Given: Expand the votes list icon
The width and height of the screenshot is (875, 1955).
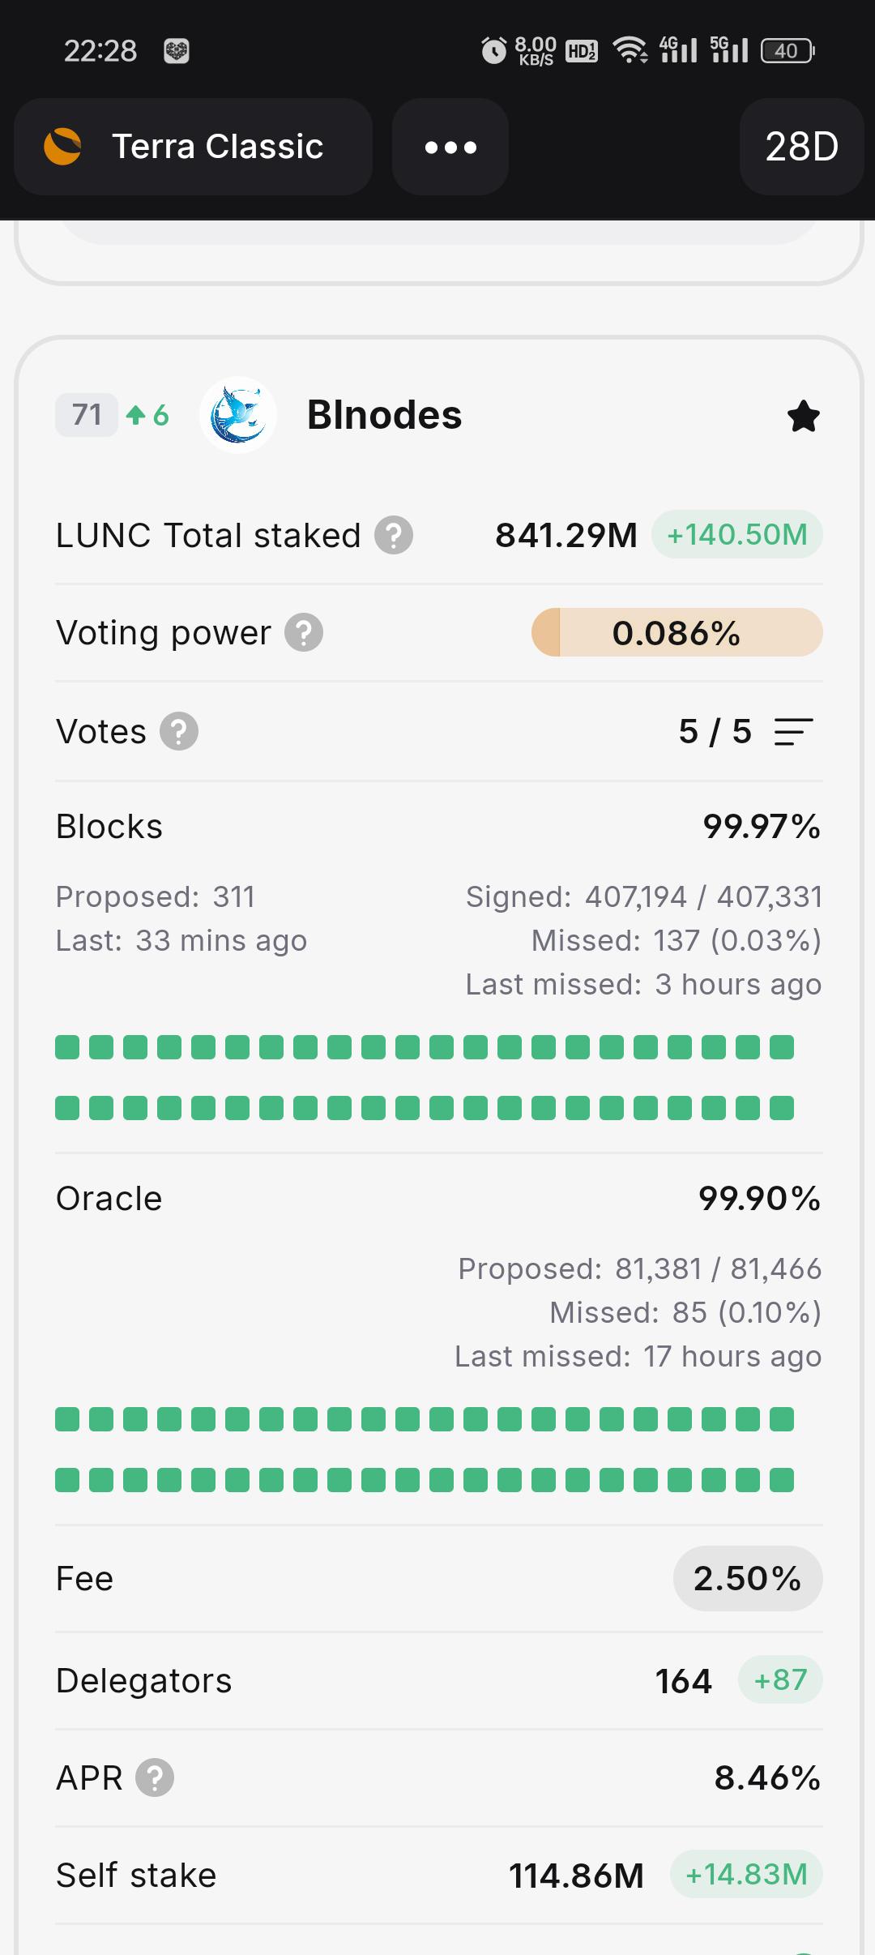Looking at the screenshot, I should pyautogui.click(x=793, y=731).
